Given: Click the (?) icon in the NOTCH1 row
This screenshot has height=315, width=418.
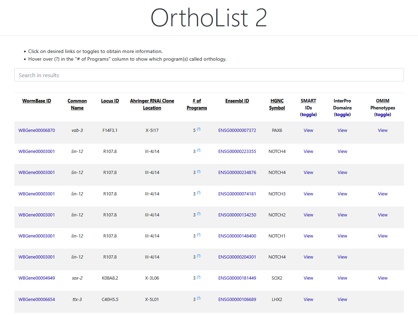Looking at the screenshot, I should 199,235.
